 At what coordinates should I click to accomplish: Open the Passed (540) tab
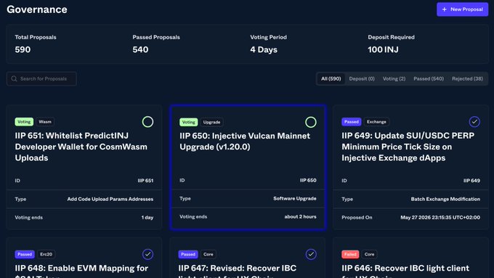(429, 78)
